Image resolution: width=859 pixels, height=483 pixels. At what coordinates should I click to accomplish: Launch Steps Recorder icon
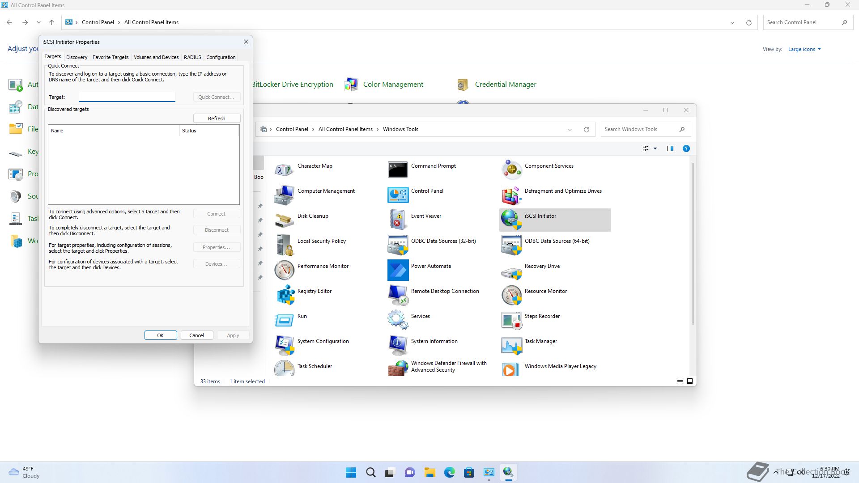click(511, 320)
